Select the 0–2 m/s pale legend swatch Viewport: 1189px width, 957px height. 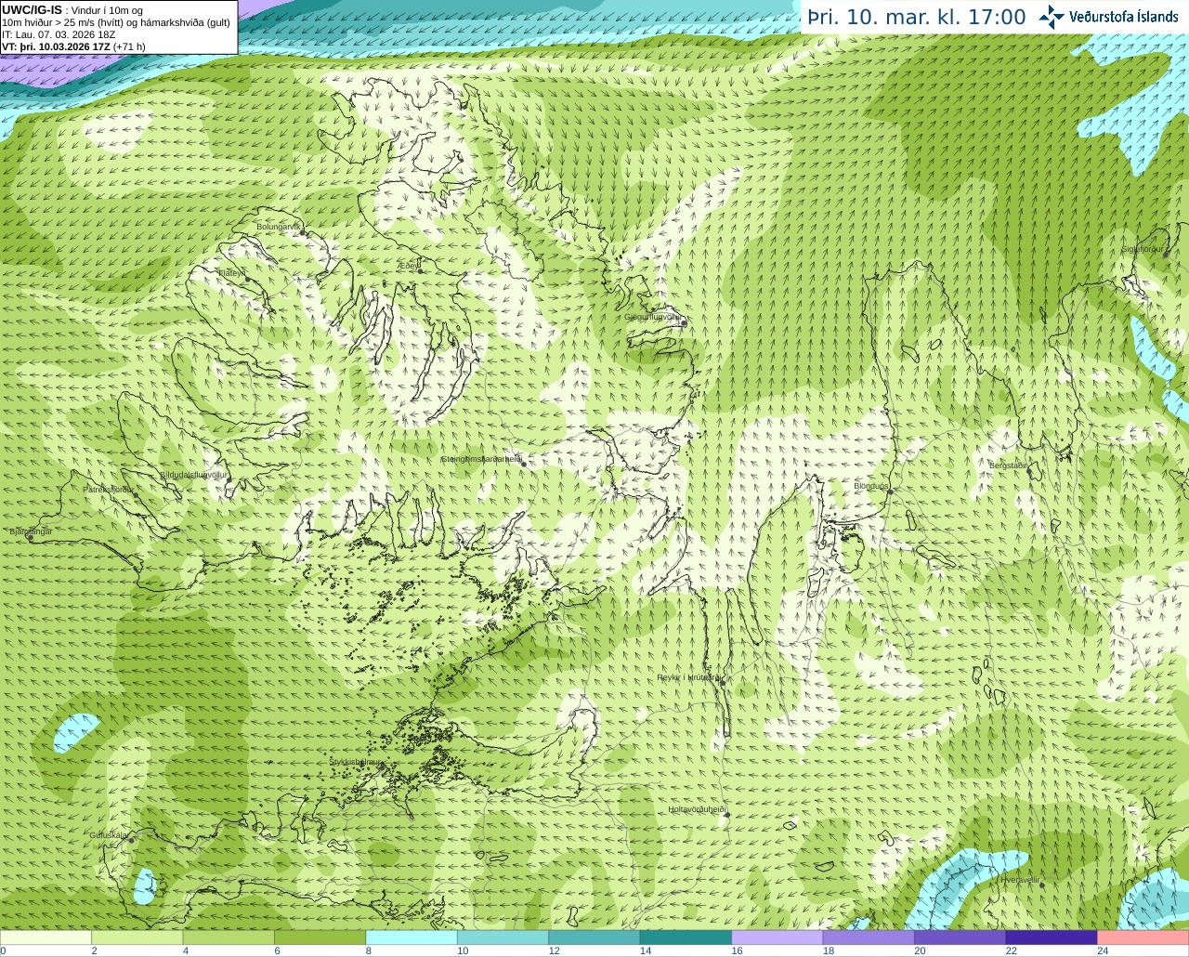(x=46, y=937)
